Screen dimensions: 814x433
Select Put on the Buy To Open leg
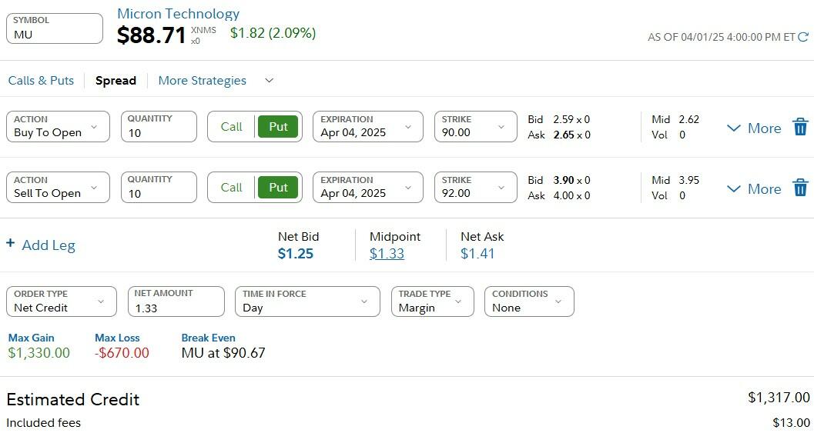click(278, 127)
